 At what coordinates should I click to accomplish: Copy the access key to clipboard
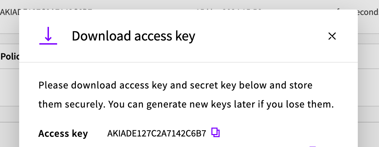pos(215,132)
